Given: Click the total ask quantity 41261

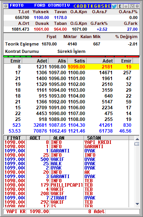Looking at the screenshot, I should point(106,125).
